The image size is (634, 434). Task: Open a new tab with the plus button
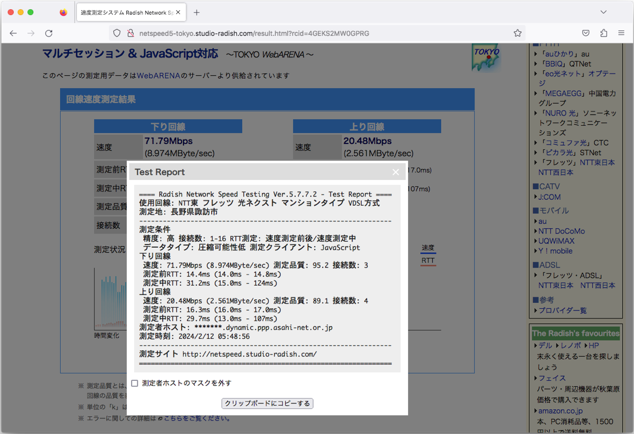click(x=196, y=12)
